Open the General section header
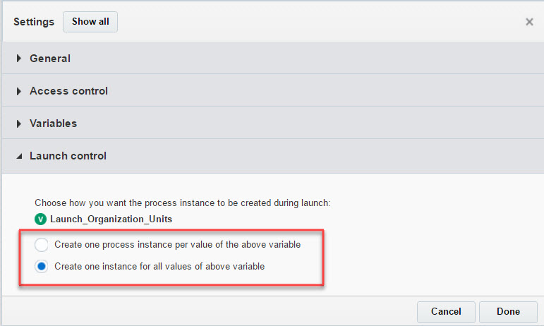 click(50, 59)
